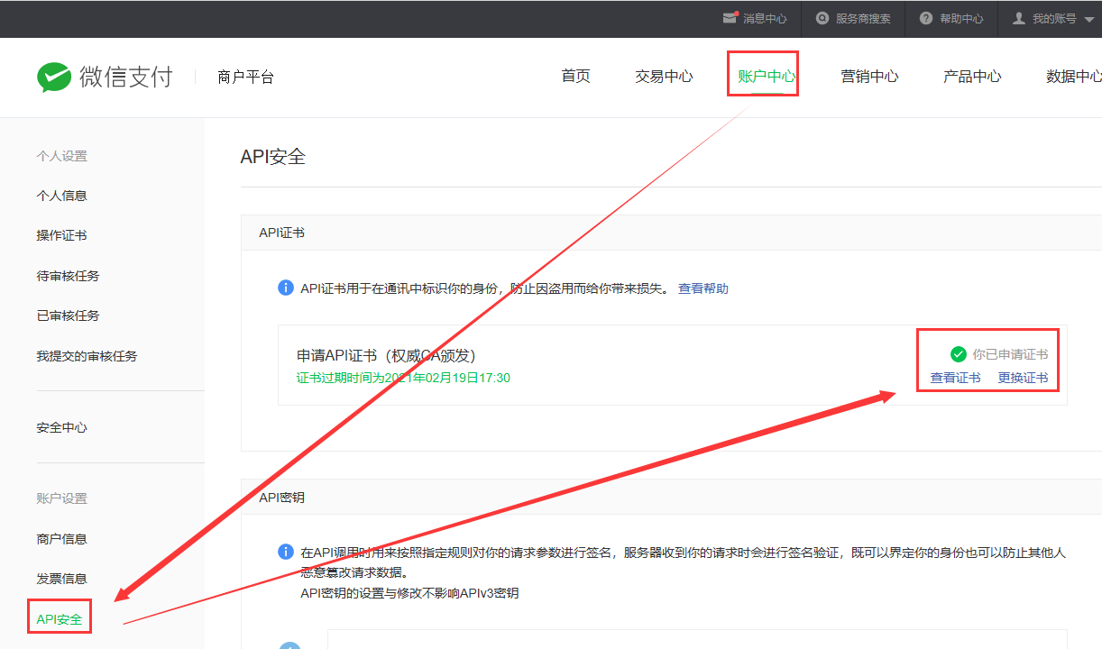The width and height of the screenshot is (1102, 649).
Task: Go to 操作证书 in the sidebar
Action: coord(61,235)
